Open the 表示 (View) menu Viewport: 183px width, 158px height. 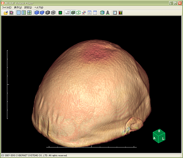tap(18, 7)
